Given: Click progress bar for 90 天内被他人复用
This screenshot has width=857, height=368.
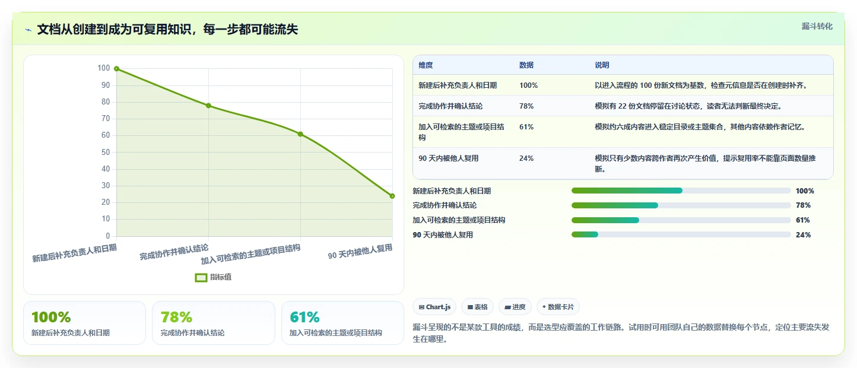Looking at the screenshot, I should [681, 234].
